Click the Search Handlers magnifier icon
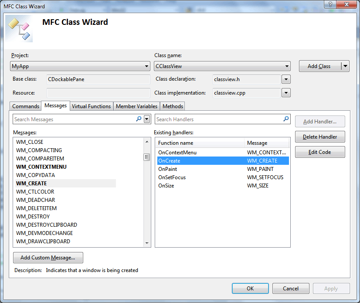Image resolution: width=360 pixels, height=303 pixels. pos(286,119)
